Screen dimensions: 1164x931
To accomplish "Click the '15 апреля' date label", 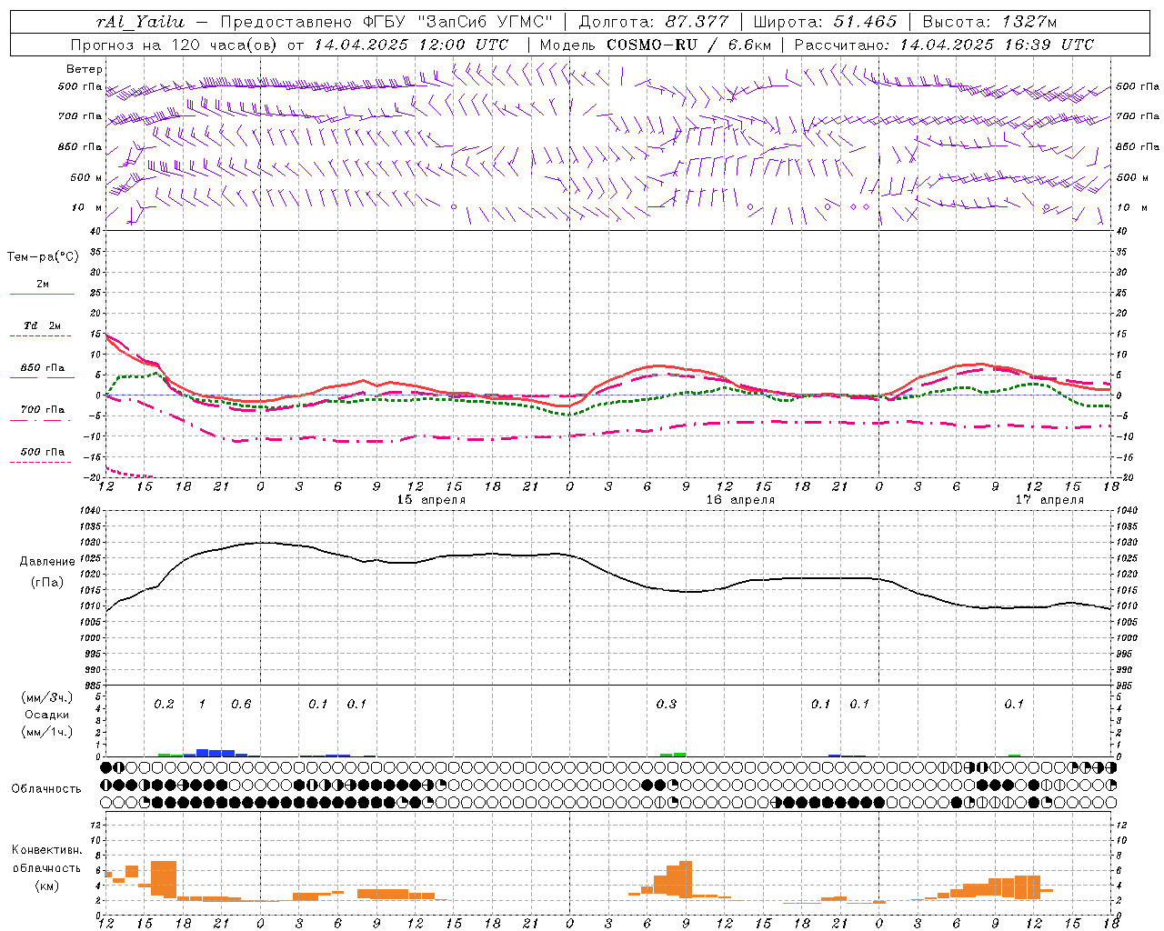I will coord(431,500).
